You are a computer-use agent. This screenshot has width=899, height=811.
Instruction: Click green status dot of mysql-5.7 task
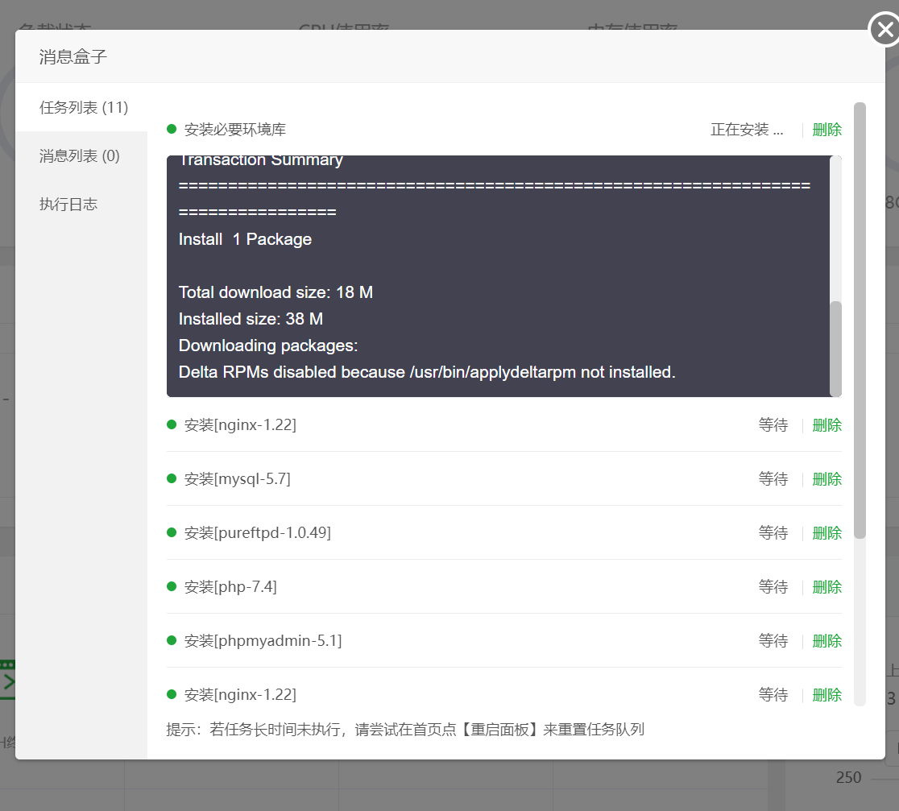(x=171, y=478)
